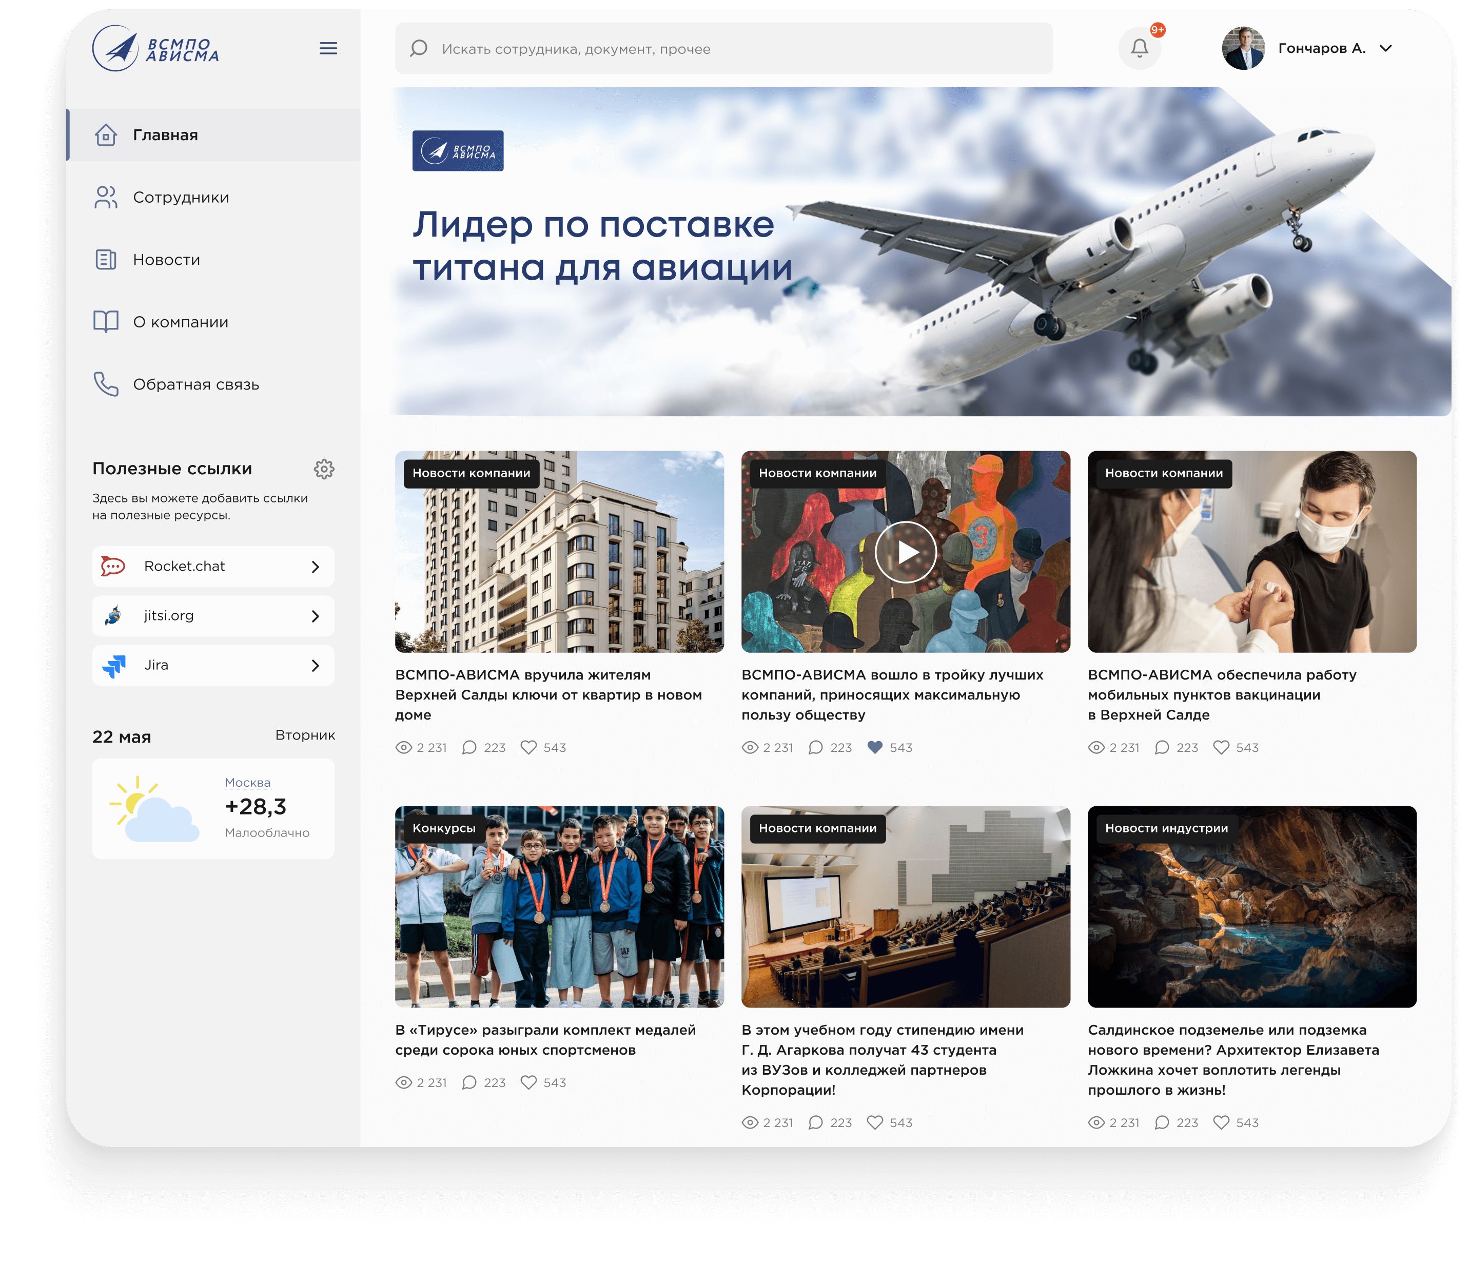Viewport: 1470px width, 1281px height.
Task: Like the «Тирусе» medals article heart
Action: click(528, 1082)
